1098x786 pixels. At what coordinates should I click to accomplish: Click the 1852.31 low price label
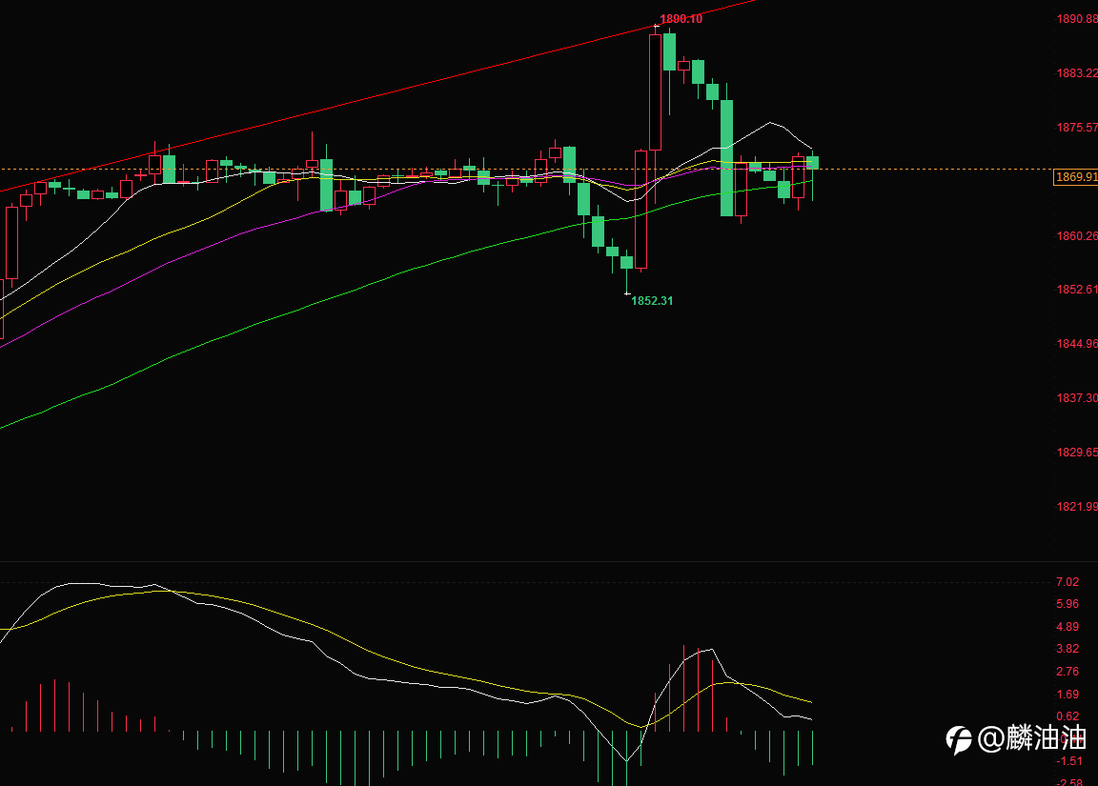click(652, 301)
